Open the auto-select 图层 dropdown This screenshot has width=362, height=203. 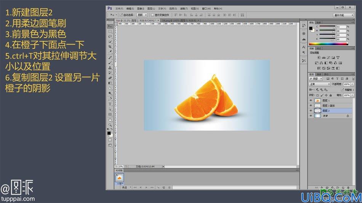click(x=142, y=15)
